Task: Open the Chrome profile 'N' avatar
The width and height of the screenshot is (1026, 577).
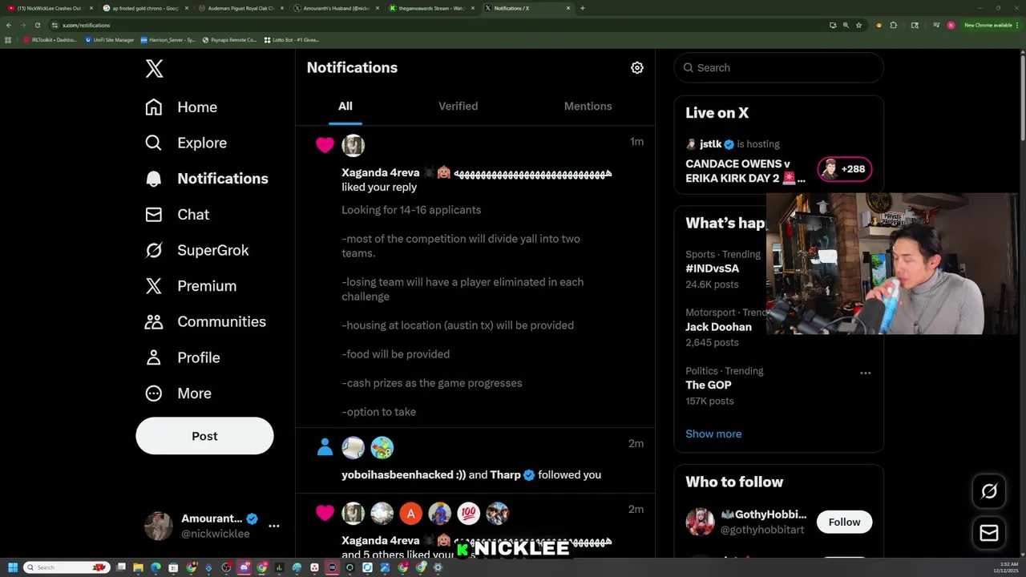Action: [951, 25]
